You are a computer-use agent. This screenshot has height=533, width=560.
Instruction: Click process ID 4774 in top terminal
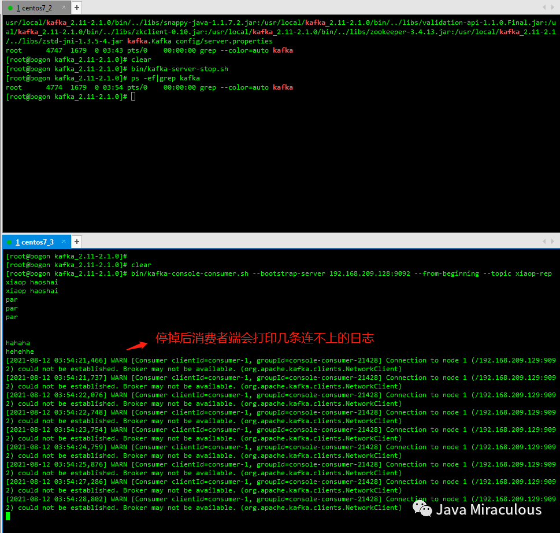[54, 87]
